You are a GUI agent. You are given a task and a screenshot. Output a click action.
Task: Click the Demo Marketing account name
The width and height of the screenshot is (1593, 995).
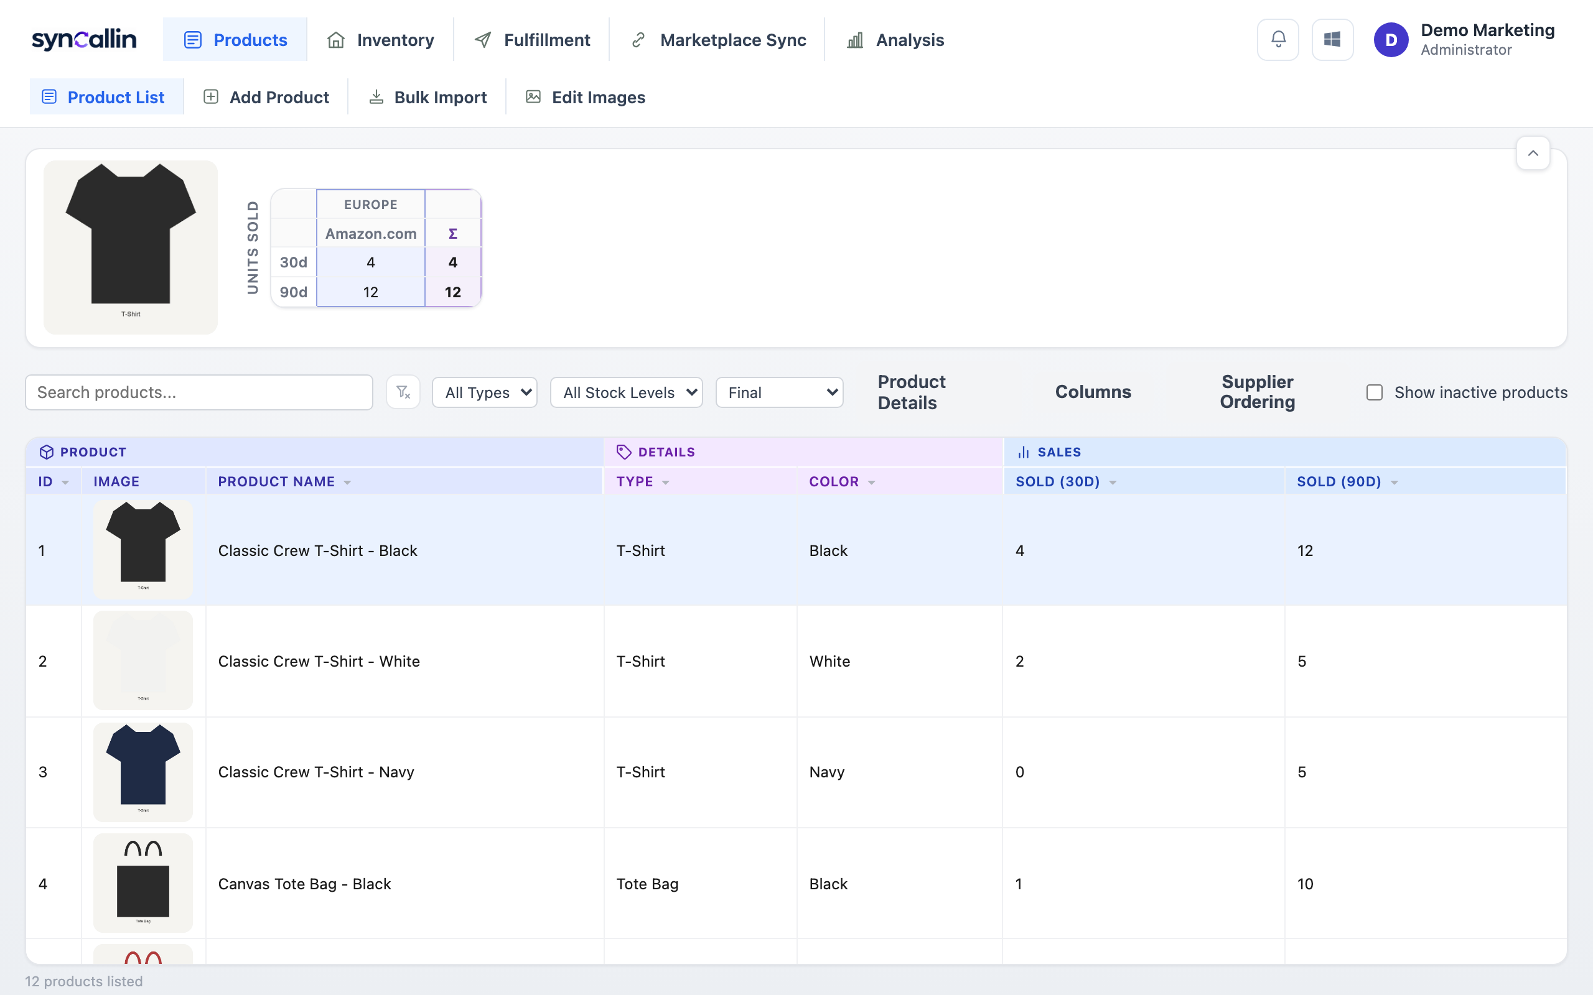[1487, 30]
